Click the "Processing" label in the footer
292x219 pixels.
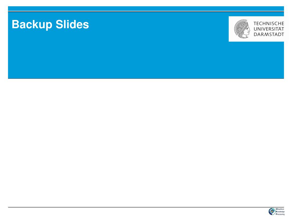click(x=280, y=214)
